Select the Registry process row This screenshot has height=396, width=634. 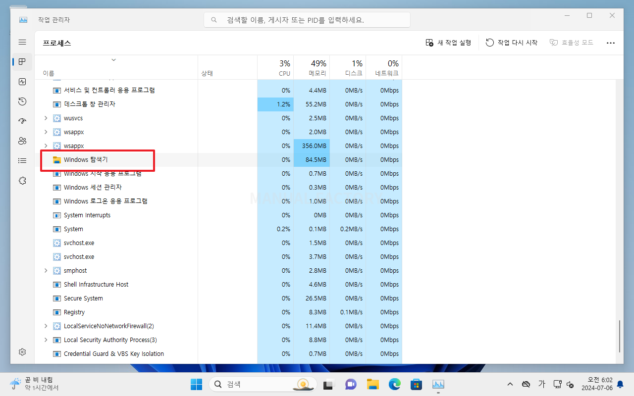(x=218, y=312)
